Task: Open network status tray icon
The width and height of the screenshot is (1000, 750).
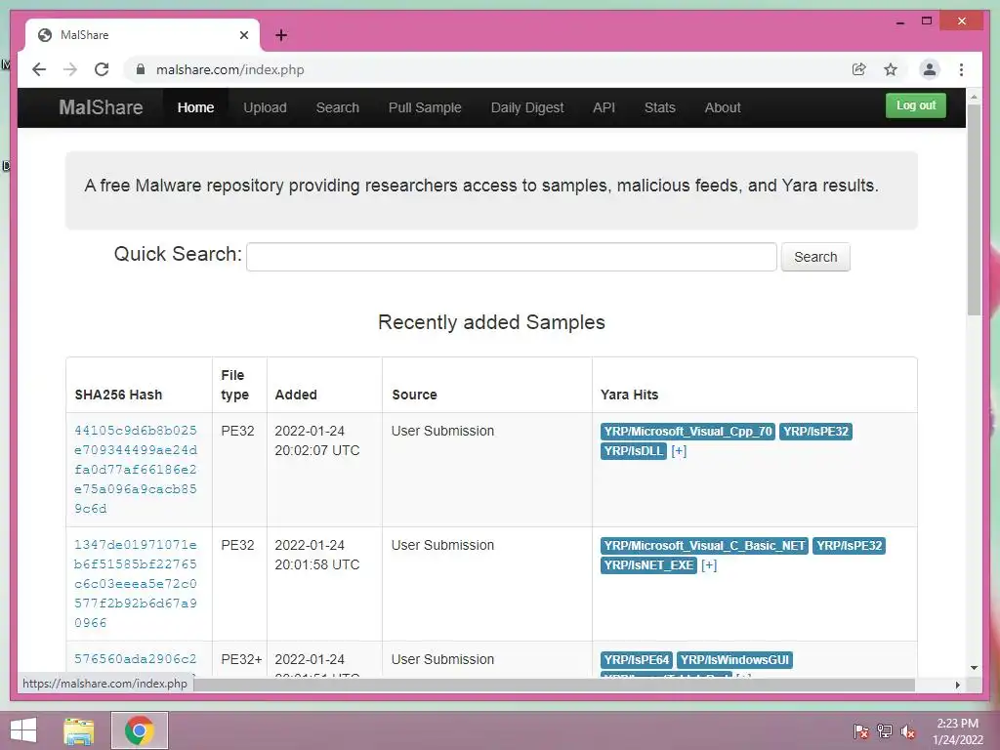Action: tap(884, 731)
